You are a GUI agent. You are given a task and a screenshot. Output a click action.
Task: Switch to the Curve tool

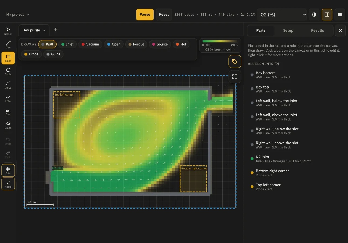[x=8, y=85]
